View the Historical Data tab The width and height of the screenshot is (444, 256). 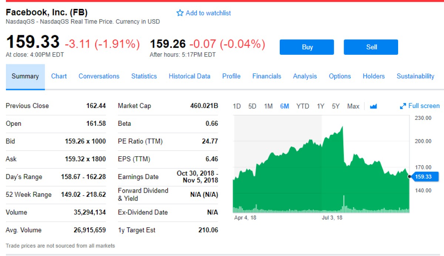tap(189, 76)
